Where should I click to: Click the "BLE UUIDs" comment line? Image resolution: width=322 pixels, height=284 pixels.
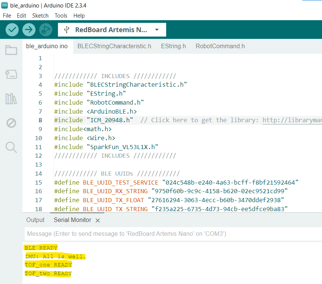coord(117,174)
